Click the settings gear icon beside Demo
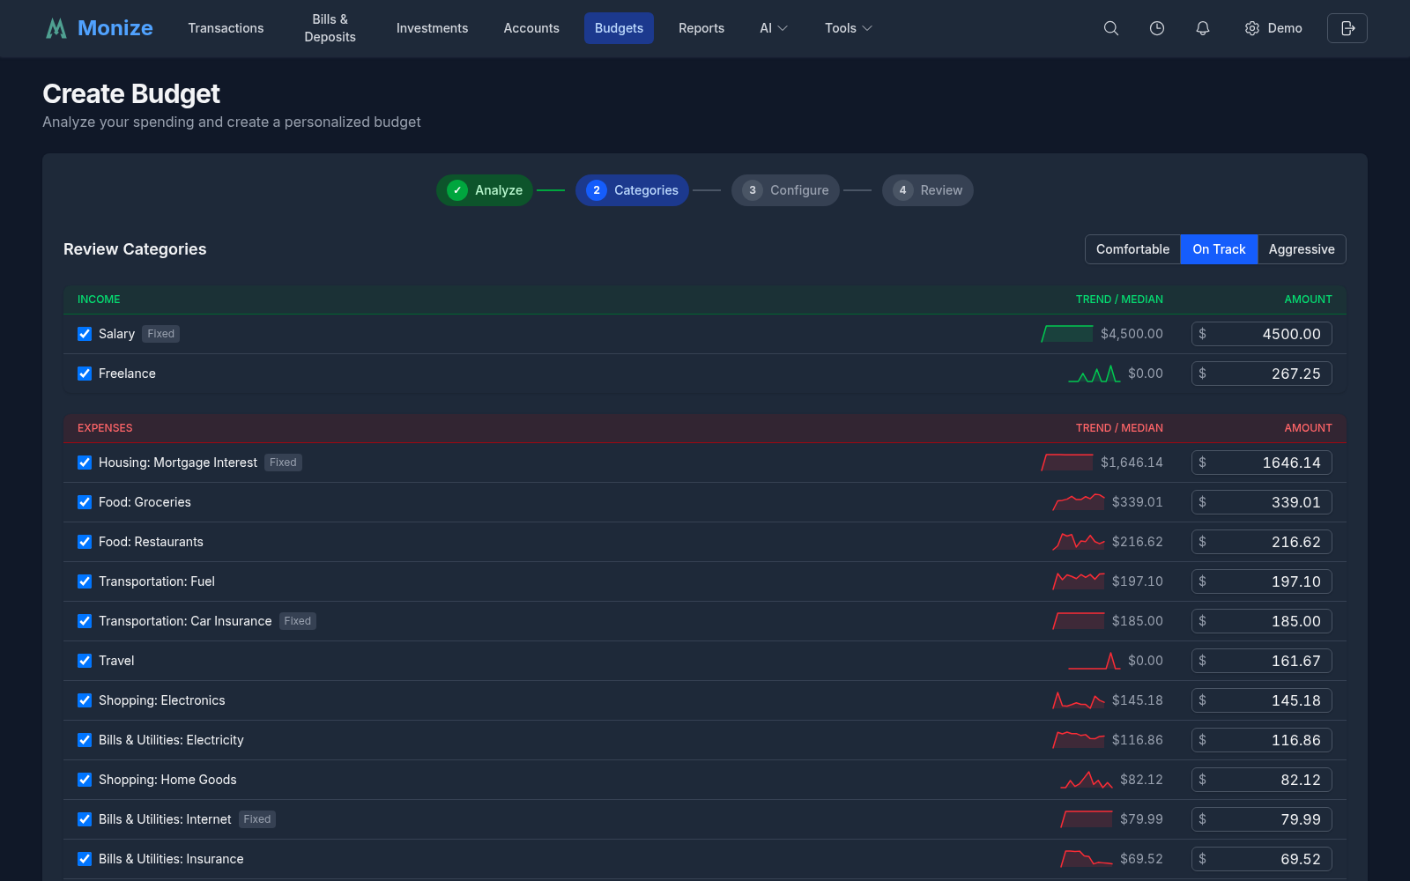The width and height of the screenshot is (1410, 881). tap(1252, 28)
